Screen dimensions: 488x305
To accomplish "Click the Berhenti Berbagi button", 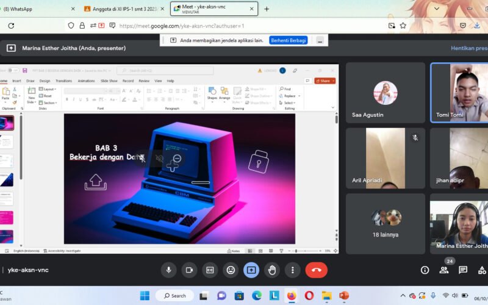I will coord(289,40).
